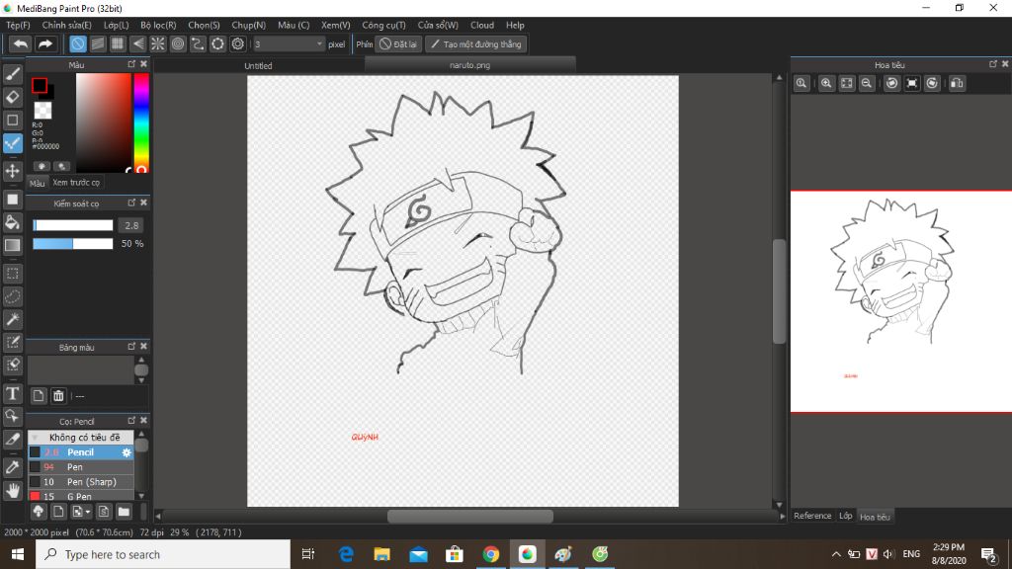
Task: Click the Redo arrow button
Action: (x=45, y=43)
